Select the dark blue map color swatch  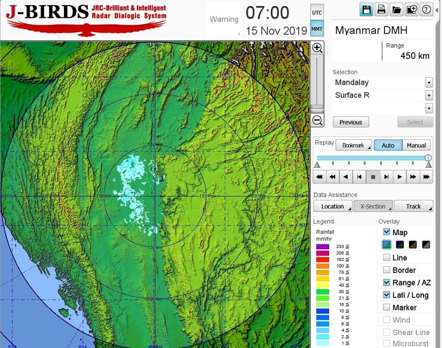(x=400, y=245)
